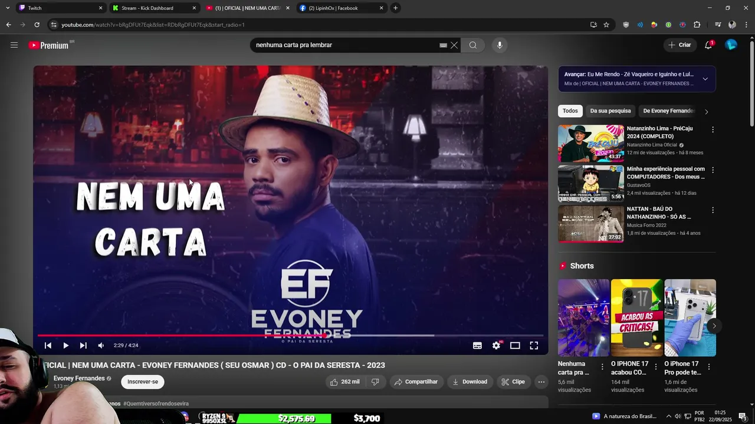Create a clip with Clipe
Screen dimensions: 755x424
513,382
